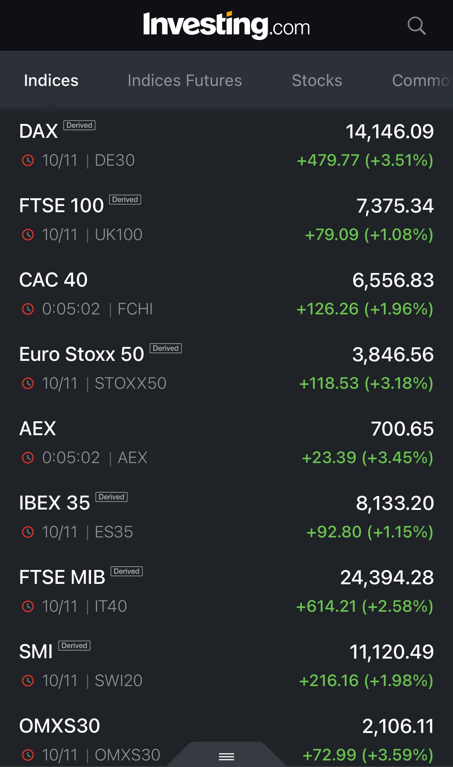Click the clock icon in AEX row
Viewport: 453px width, 767px height.
pyautogui.click(x=28, y=458)
